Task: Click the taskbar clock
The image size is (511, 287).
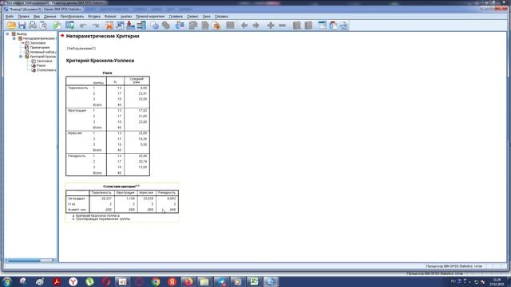Action: tap(497, 281)
